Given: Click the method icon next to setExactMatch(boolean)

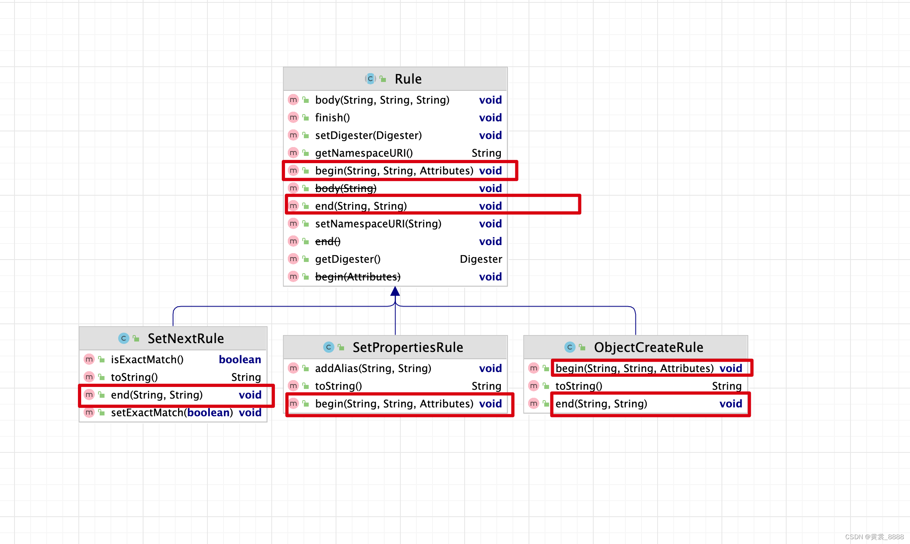Looking at the screenshot, I should (89, 412).
